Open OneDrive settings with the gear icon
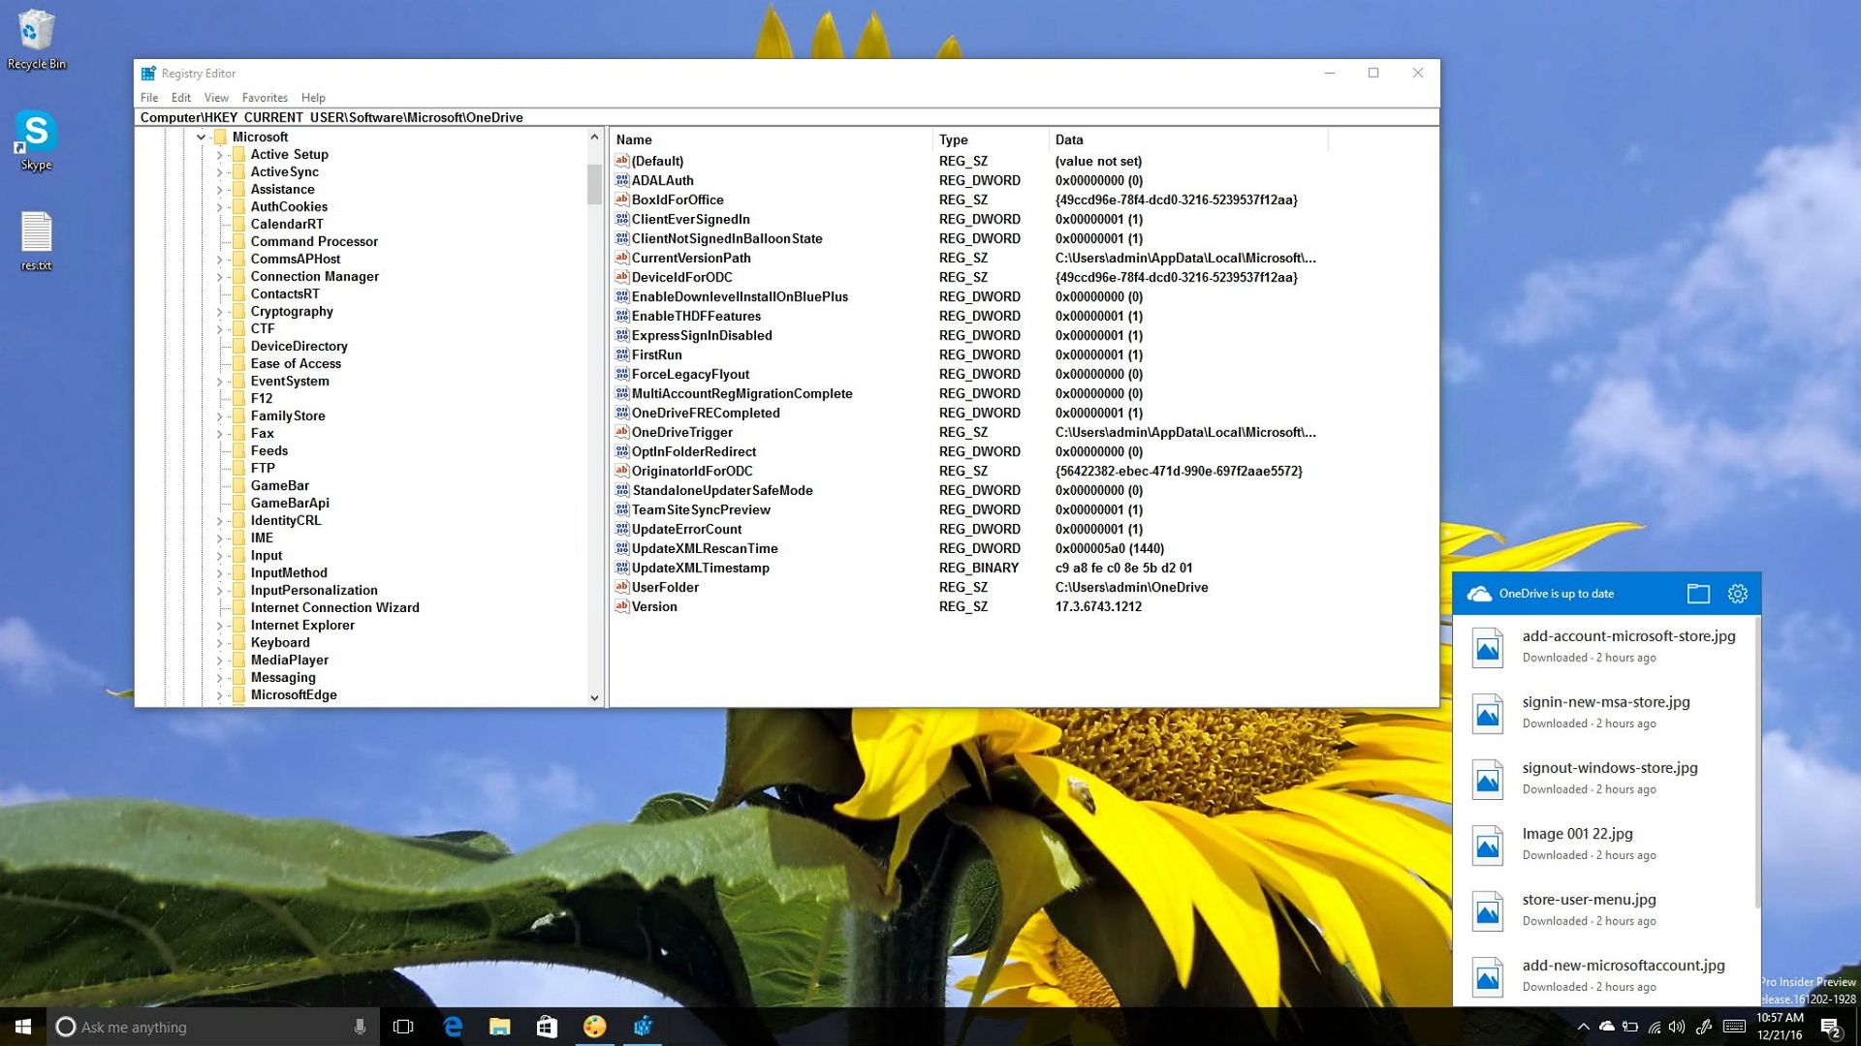The image size is (1861, 1046). pyautogui.click(x=1737, y=594)
